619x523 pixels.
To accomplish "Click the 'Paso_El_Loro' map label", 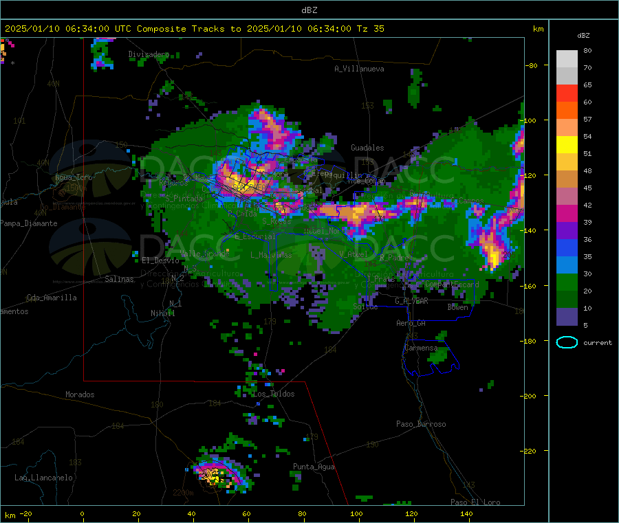I will point(475,502).
